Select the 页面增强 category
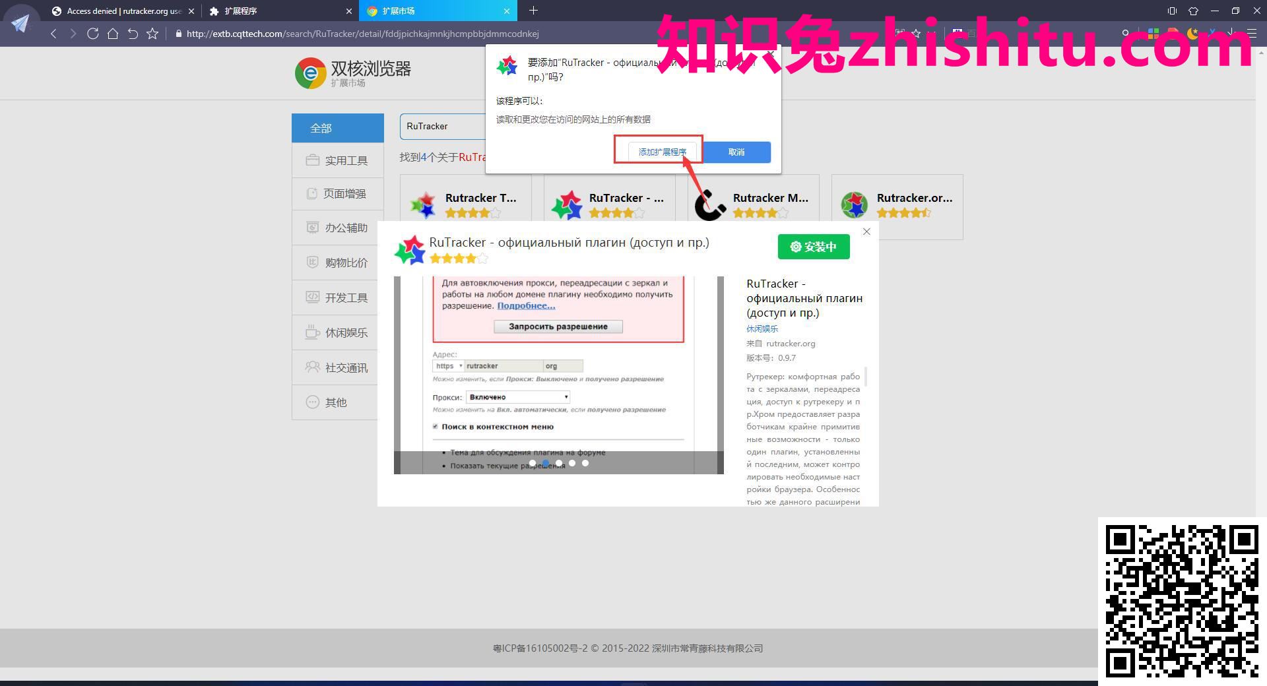1267x686 pixels. [338, 194]
